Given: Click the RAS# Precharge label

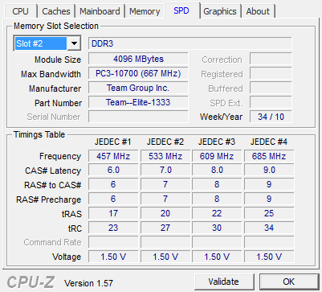Looking at the screenshot, I should (48, 199).
